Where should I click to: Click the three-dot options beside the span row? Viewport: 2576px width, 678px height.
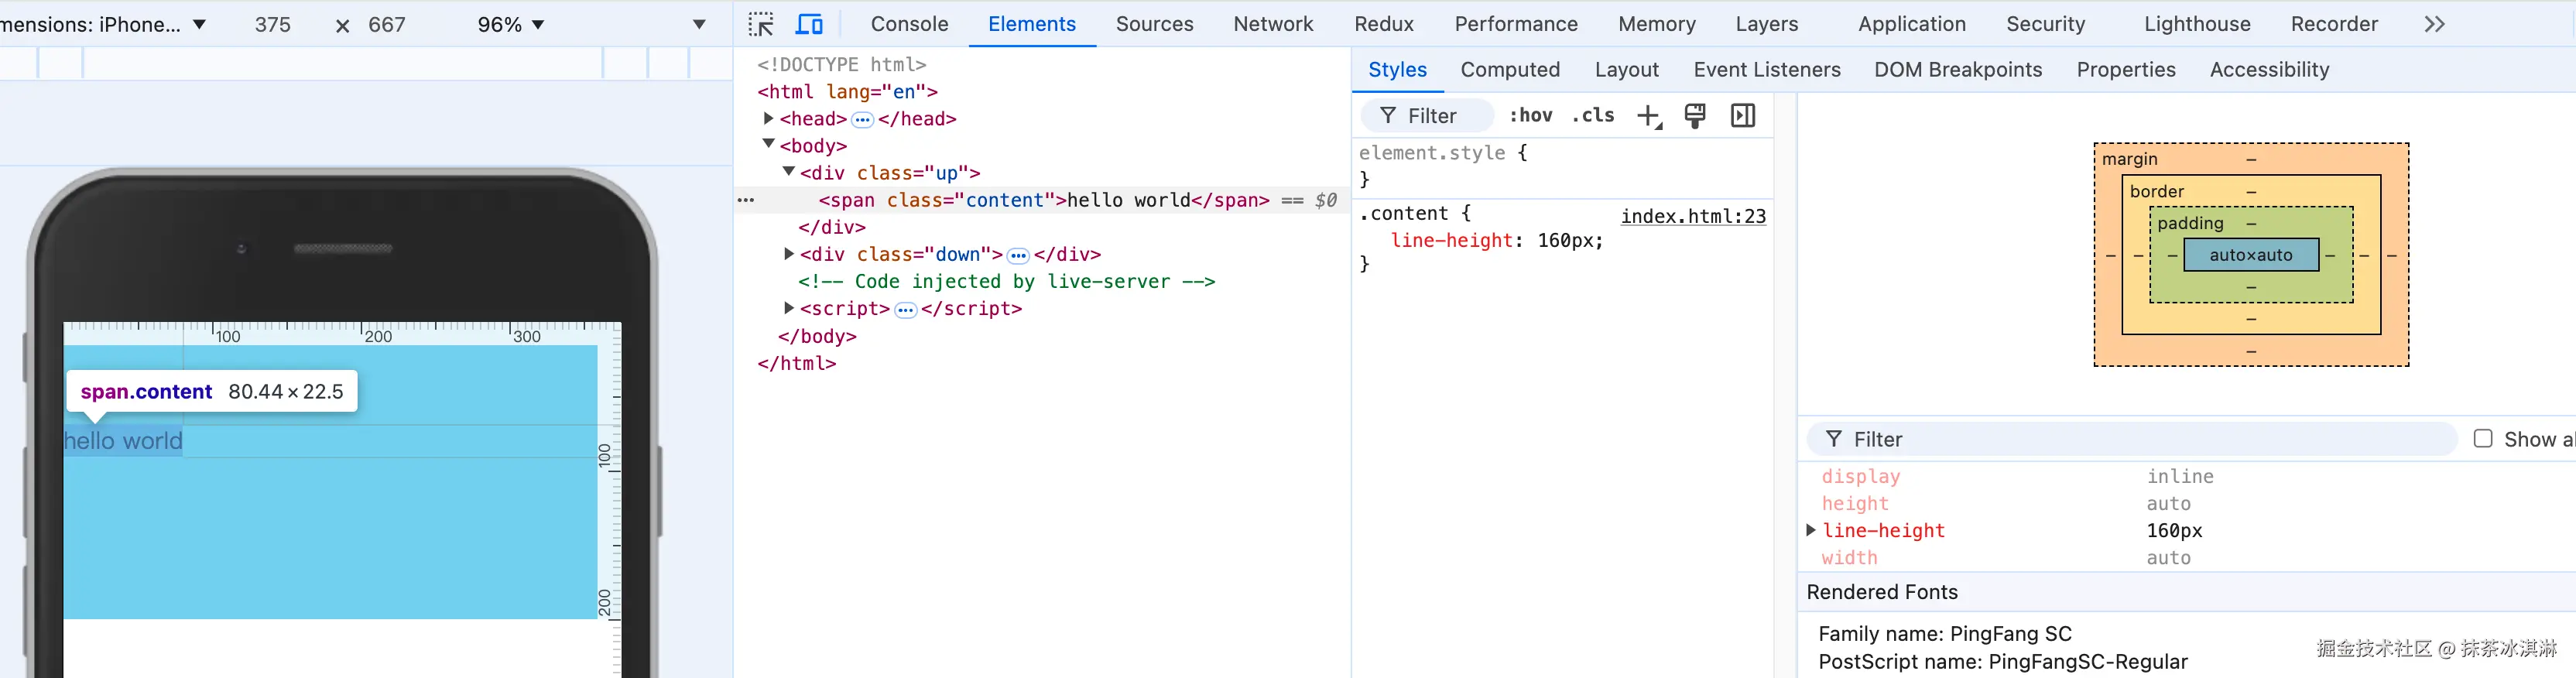point(746,200)
